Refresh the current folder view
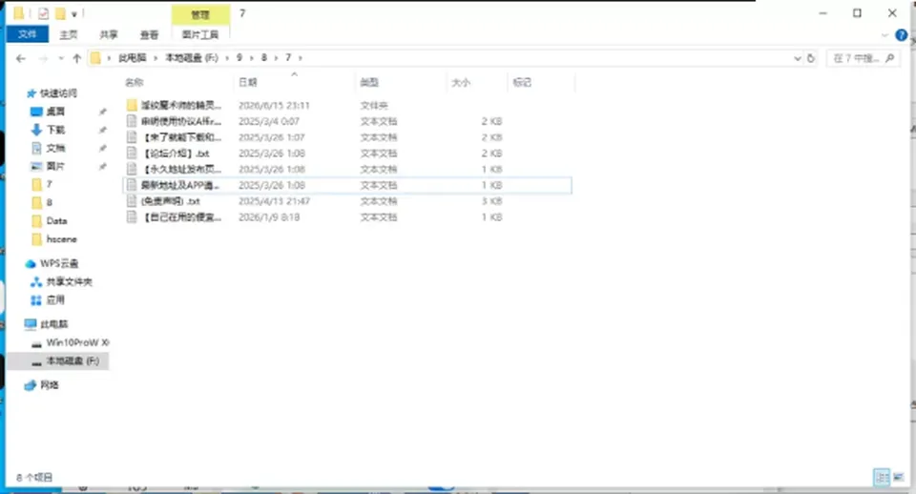This screenshot has height=494, width=916. click(811, 58)
